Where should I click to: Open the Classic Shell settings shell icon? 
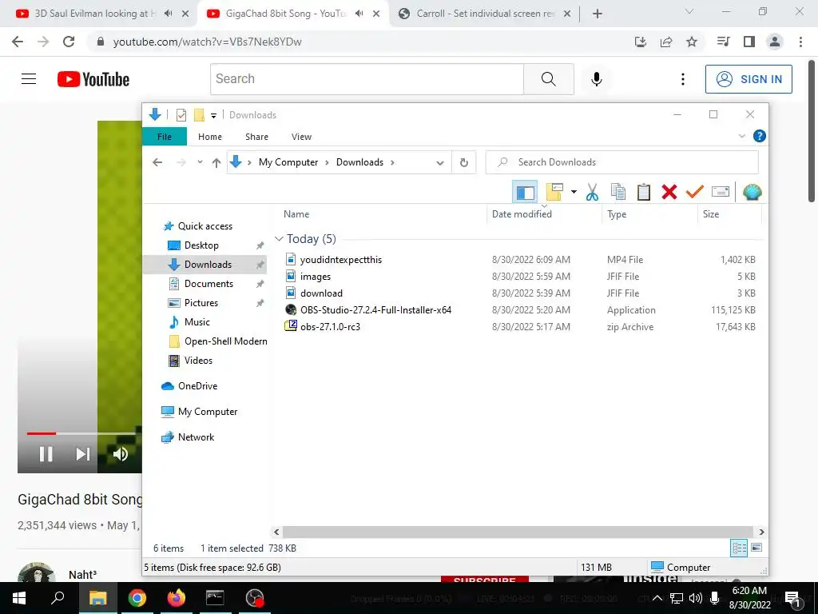tap(752, 192)
